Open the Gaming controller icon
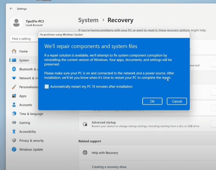Image resolution: width=216 pixels, height=170 pixels. pos(14,123)
